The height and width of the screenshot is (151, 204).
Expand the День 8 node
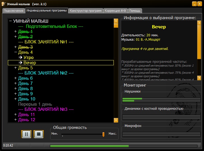(x=16, y=88)
